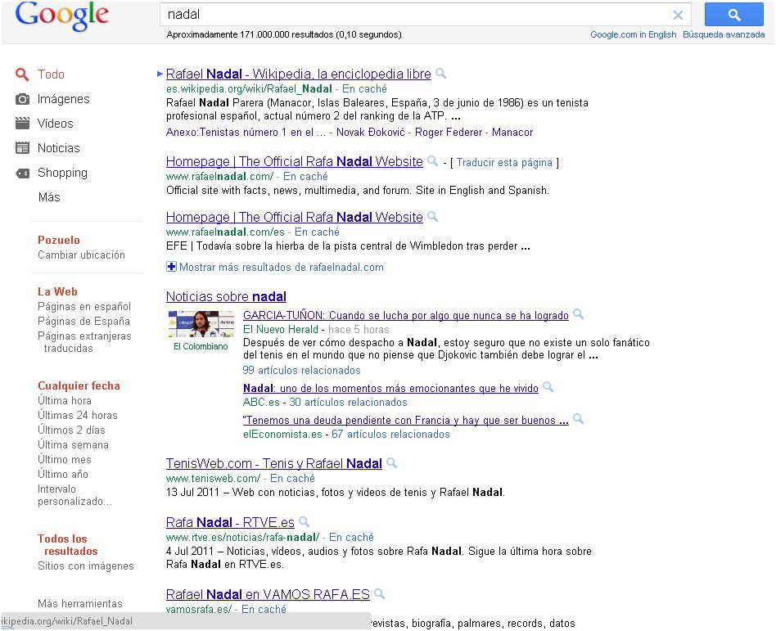The width and height of the screenshot is (776, 631).
Task: Select Vídeos in left sidebar
Action: coord(55,124)
